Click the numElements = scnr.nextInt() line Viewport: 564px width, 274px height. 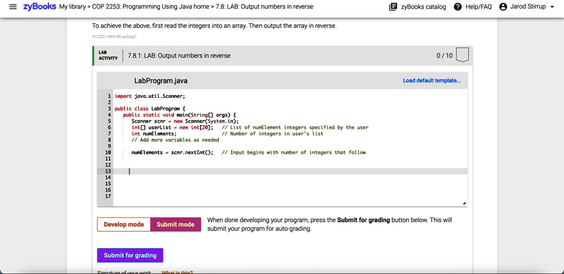tap(172, 152)
